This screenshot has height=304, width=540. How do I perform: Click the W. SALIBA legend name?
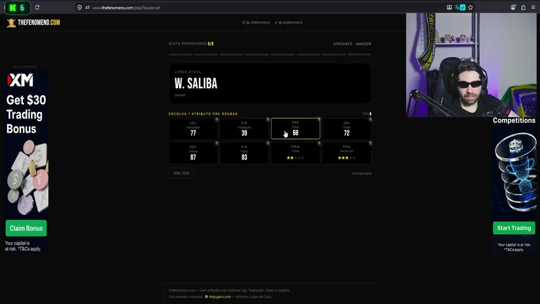coord(196,84)
